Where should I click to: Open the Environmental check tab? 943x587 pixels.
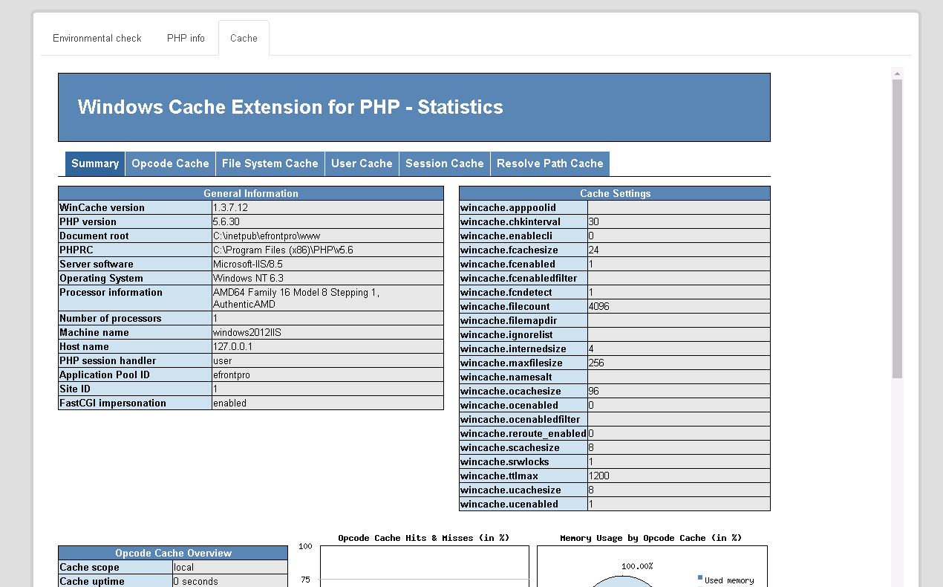pos(97,38)
